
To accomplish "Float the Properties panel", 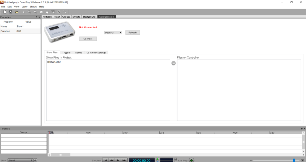I will pyautogui.click(x=36, y=17).
